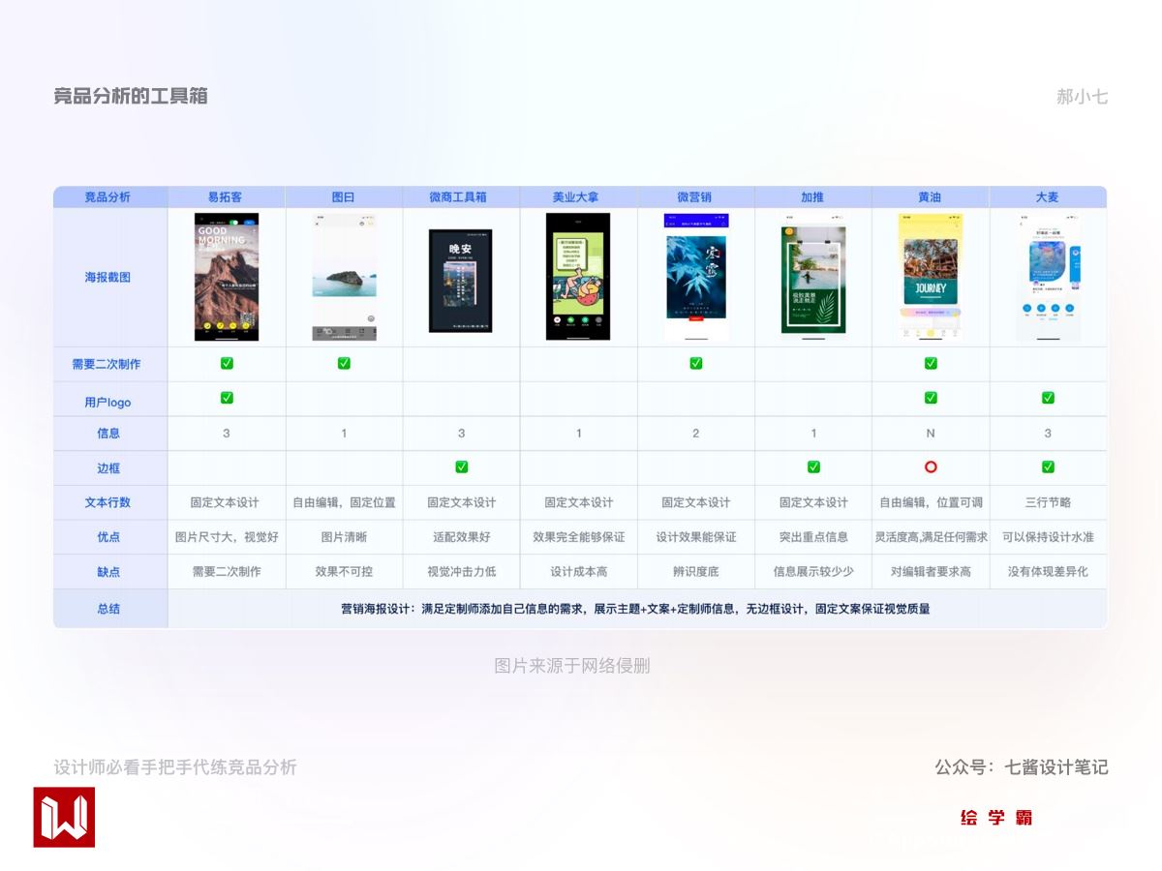
Task: Open the 大麦 poster screenshot thumbnail
Action: coord(1048,277)
